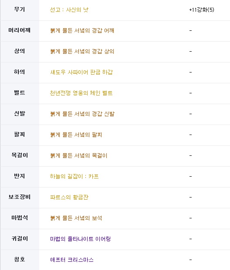Viewport: 230px width, 270px height.
Task: Select 붉게 물든 서녘의 경갑 상의 item
Action: 82,51
